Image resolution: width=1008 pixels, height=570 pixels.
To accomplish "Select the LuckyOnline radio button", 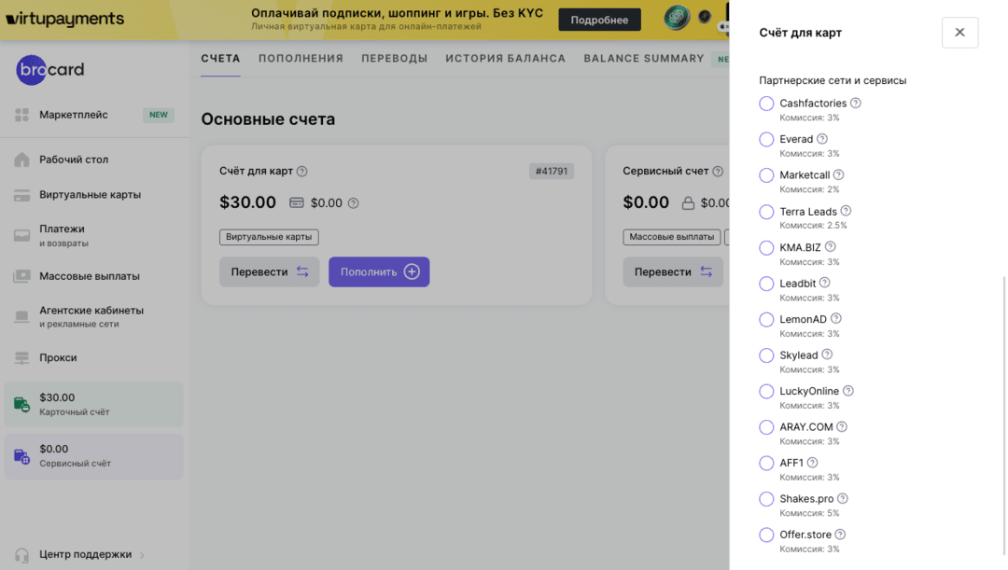I will 766,392.
